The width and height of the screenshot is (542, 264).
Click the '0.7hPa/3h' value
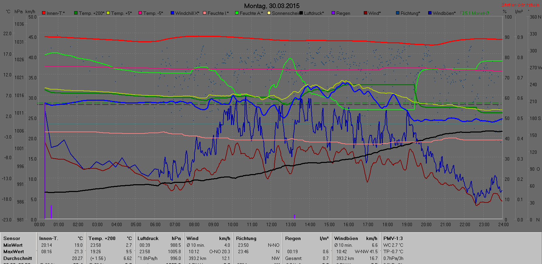pos(393,258)
